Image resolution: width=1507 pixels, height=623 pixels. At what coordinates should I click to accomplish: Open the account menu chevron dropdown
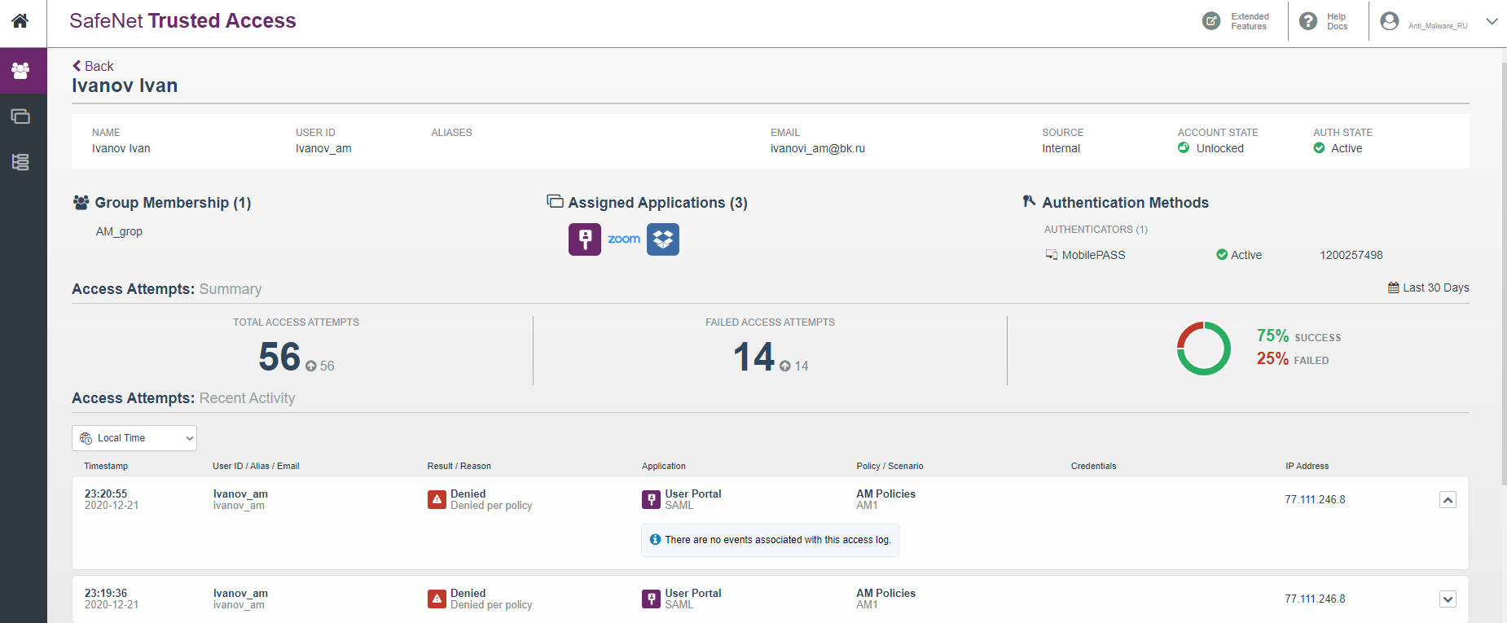pyautogui.click(x=1492, y=21)
